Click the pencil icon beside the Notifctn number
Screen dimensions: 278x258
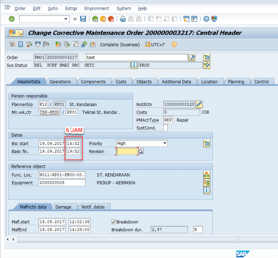click(x=199, y=104)
